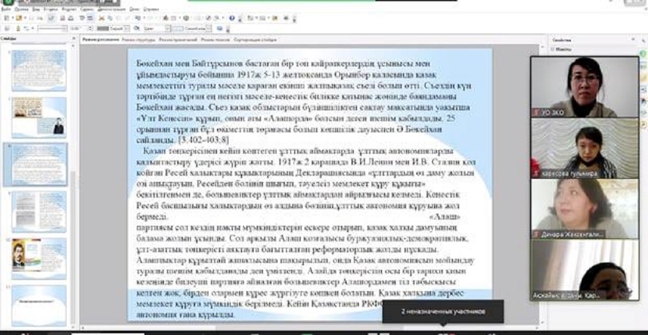Viewport: 648px width, 335px height.
Task: Switch to the Режим структуры tab
Action: [138, 40]
